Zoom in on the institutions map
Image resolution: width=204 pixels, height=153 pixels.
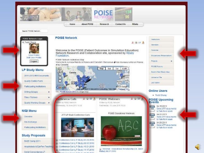pos(60,78)
